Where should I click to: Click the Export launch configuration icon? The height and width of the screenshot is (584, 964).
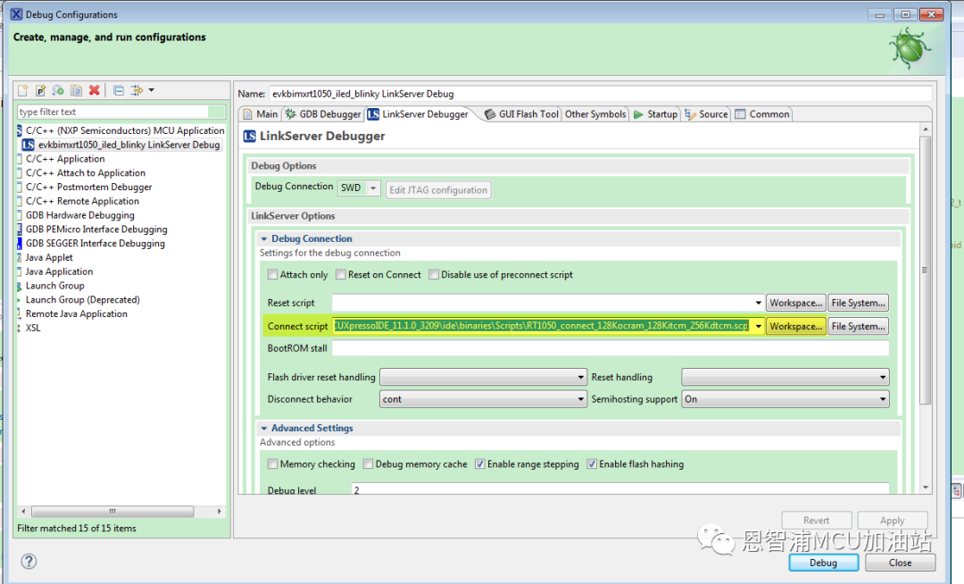(58, 90)
